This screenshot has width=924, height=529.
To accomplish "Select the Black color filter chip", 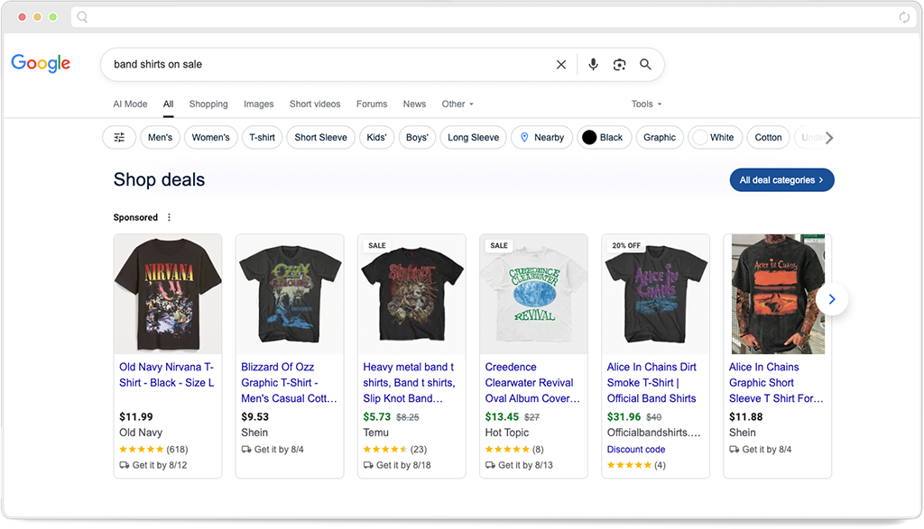I will coord(603,138).
